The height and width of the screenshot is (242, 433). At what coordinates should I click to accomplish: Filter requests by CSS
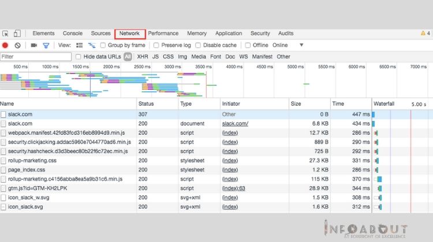168,57
